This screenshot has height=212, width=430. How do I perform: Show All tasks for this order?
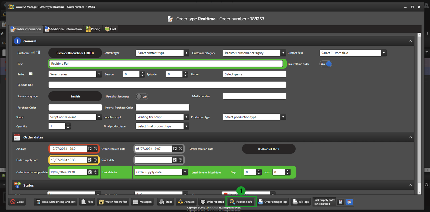[x=186, y=202]
